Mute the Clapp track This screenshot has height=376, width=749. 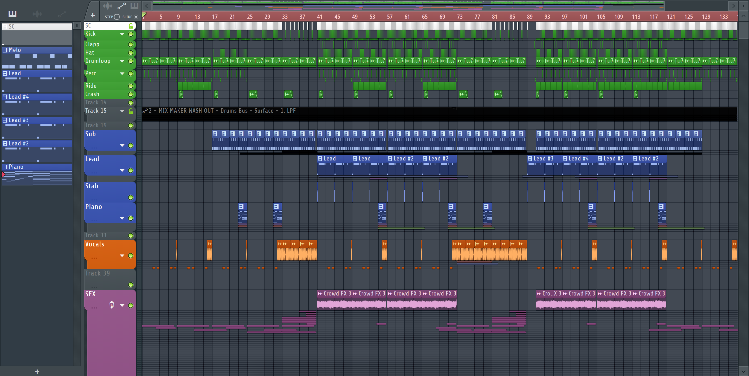[x=131, y=44]
